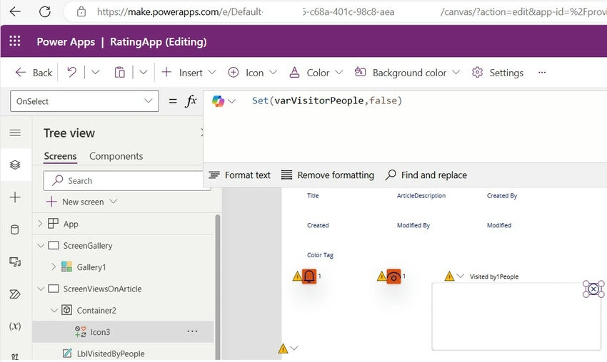Open app Settings
Screen dimensions: 607x362
(x=498, y=73)
